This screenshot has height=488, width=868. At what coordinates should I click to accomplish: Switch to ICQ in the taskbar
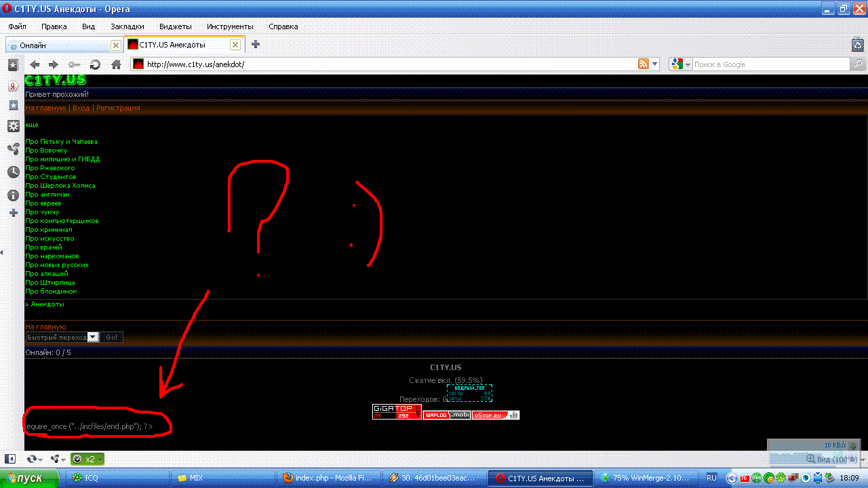point(118,478)
